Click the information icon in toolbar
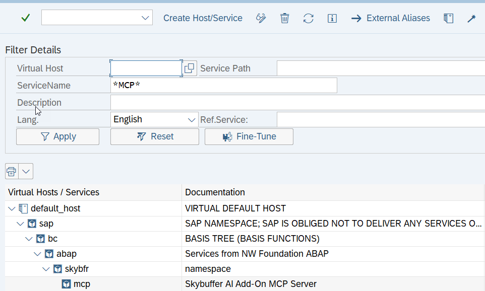 click(332, 18)
